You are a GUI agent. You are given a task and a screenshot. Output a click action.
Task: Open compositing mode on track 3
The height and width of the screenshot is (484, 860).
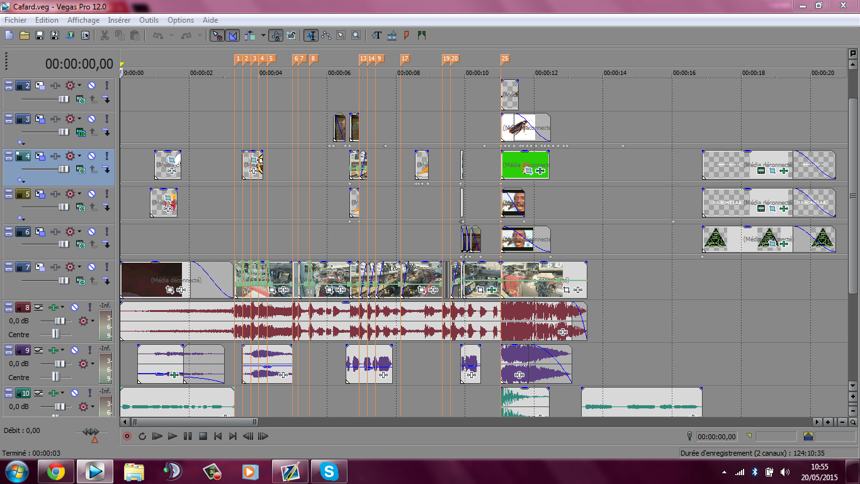81,132
